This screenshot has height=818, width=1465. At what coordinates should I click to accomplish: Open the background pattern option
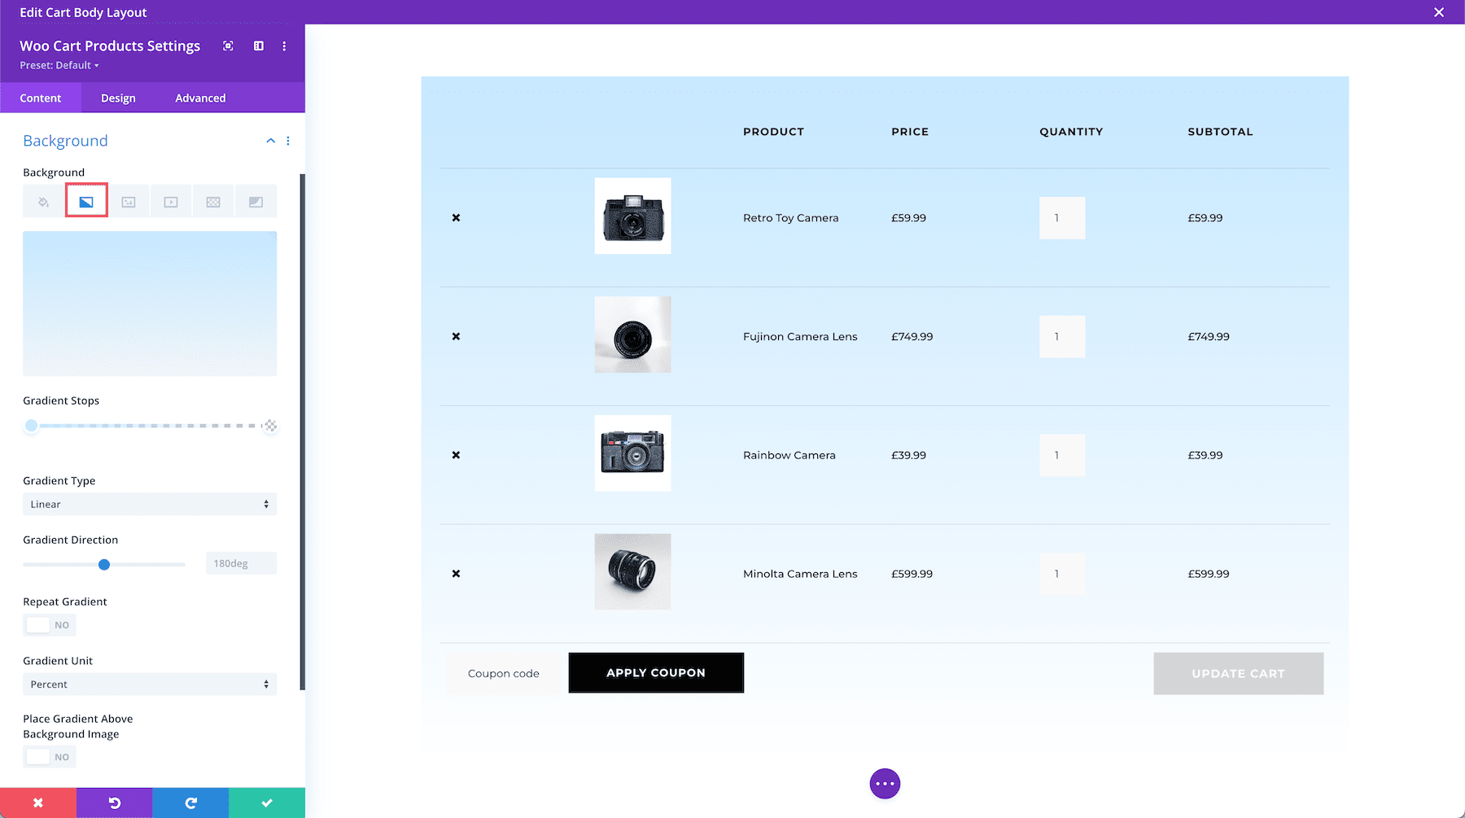pos(212,200)
